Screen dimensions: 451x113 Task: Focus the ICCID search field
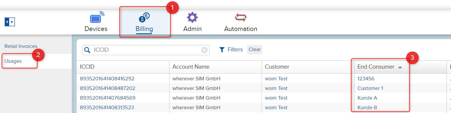pyautogui.click(x=146, y=50)
